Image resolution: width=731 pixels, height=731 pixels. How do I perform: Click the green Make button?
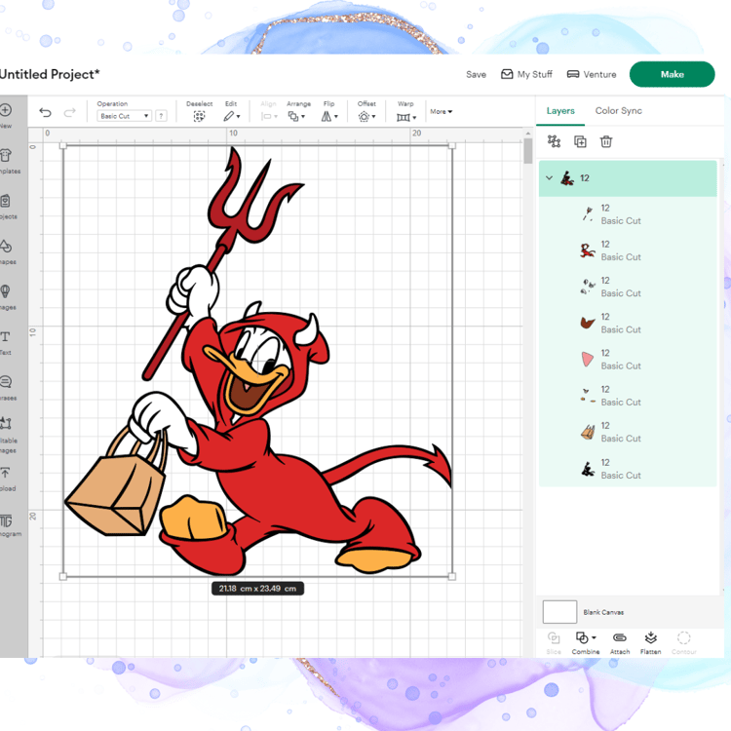click(x=672, y=74)
